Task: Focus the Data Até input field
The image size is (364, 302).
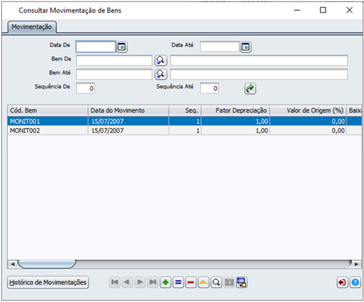Action: (219, 47)
